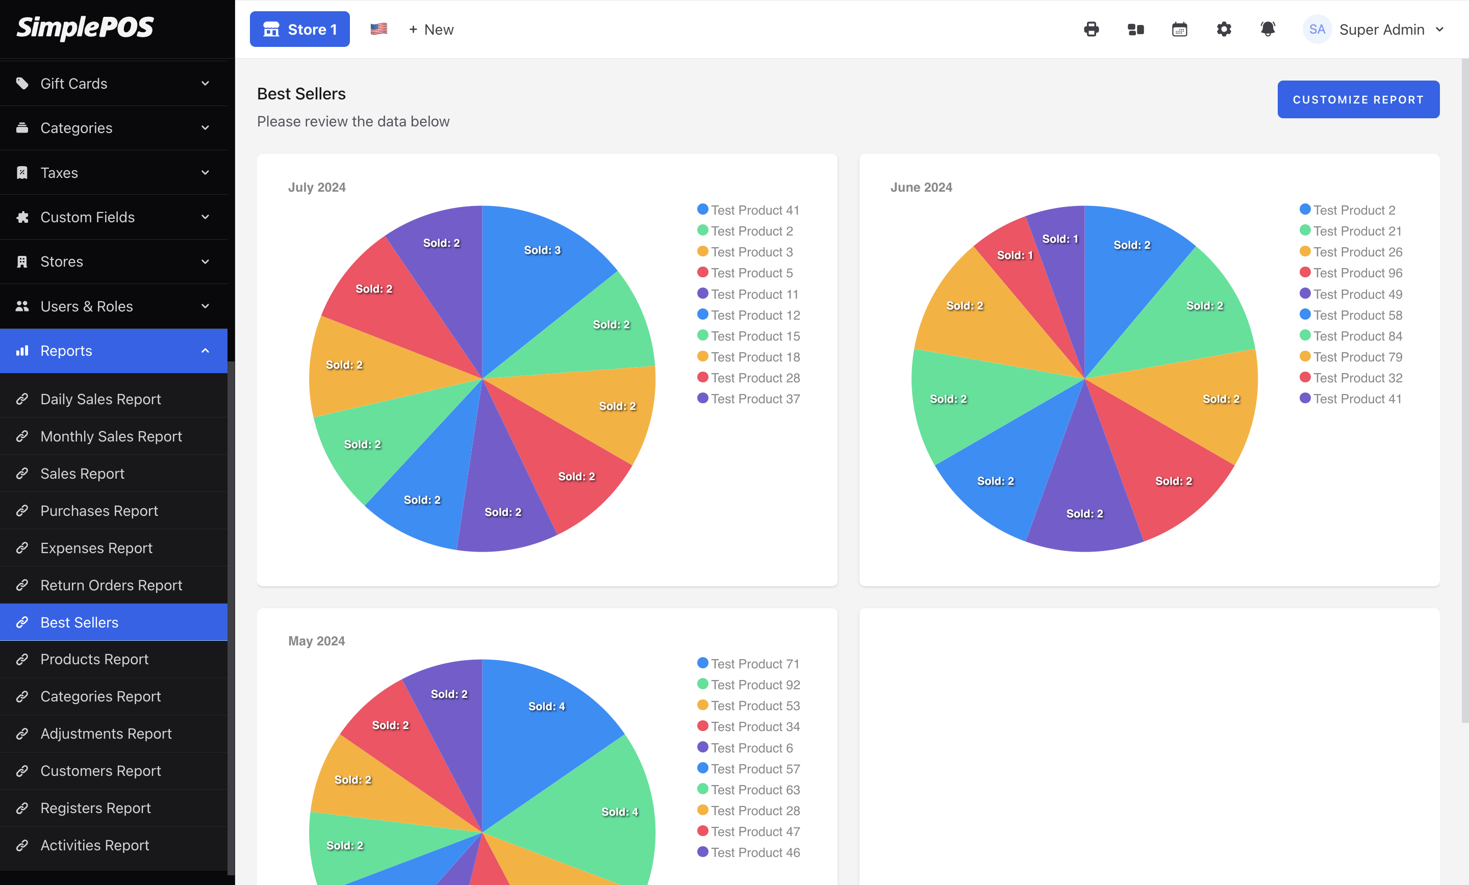Expand the Categories sidebar menu
Screen dimensions: 1469x885
(x=113, y=128)
